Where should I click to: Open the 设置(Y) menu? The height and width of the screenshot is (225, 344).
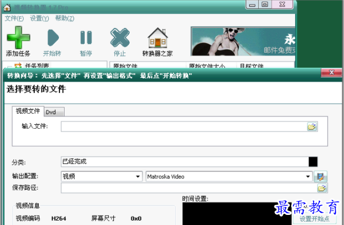(39, 18)
